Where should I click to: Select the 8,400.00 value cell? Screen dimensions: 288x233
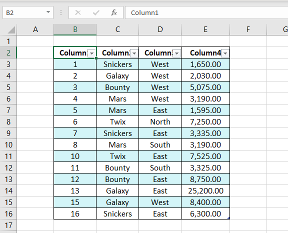coord(205,202)
